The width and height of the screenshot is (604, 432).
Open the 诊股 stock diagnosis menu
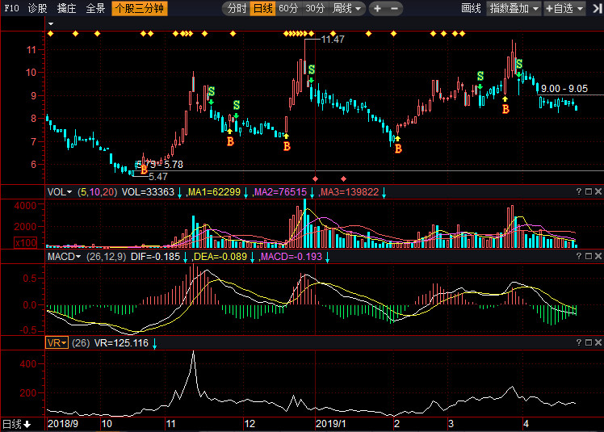click(37, 8)
